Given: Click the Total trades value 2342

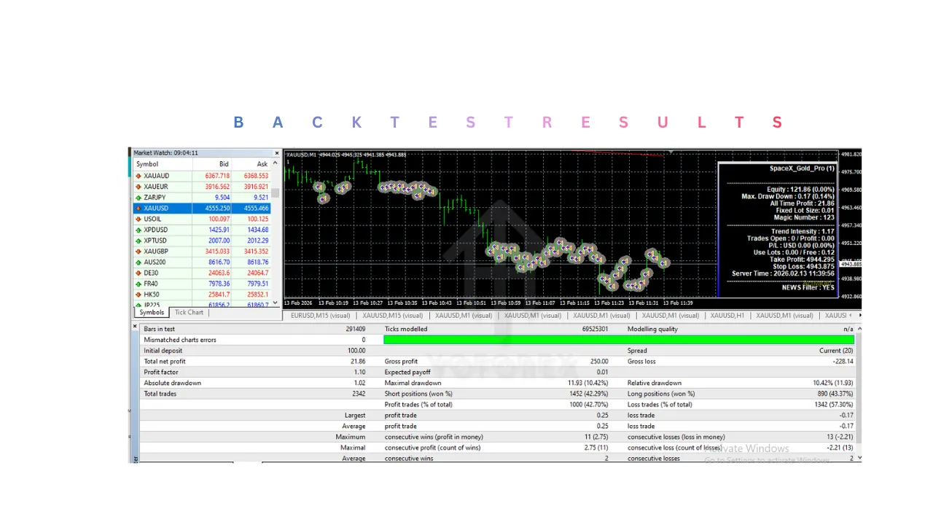Looking at the screenshot, I should coord(359,394).
